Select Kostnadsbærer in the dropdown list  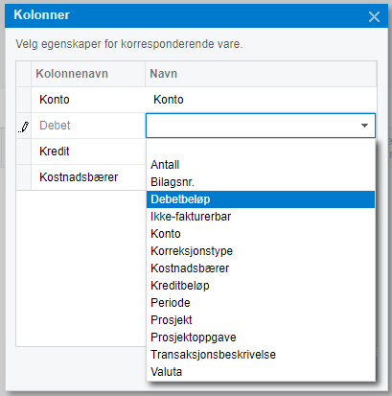[x=261, y=268]
